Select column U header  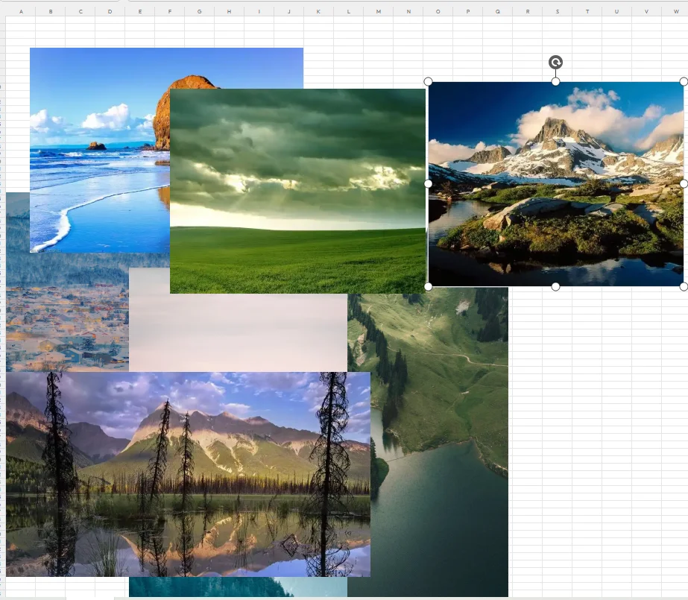(617, 11)
